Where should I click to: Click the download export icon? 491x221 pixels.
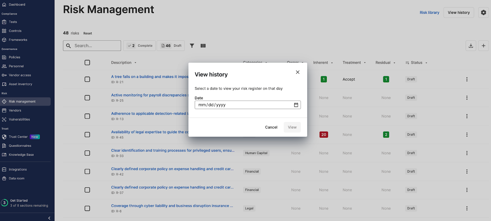coord(471,46)
